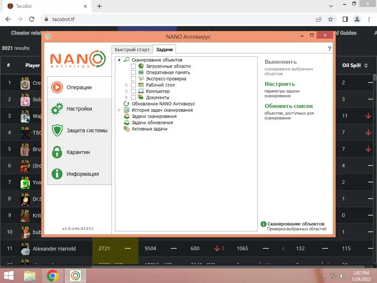
Task: Collapse the Сканирование объектов tree node
Action: tap(119, 60)
